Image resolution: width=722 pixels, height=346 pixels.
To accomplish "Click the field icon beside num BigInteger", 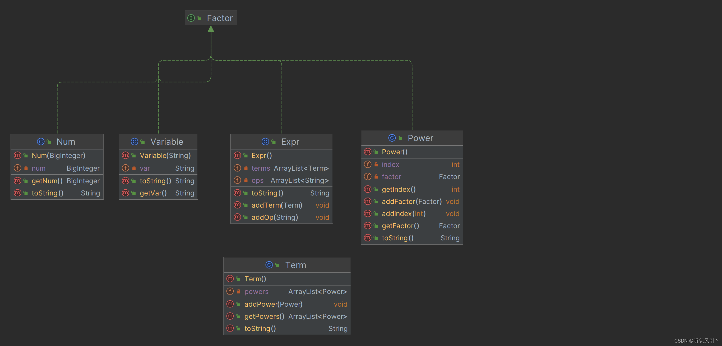I will (18, 168).
